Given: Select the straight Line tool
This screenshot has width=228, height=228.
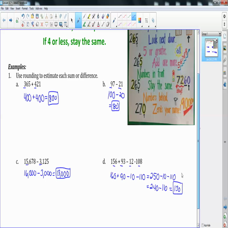Looking at the screenshot, I should pyautogui.click(x=103, y=24).
